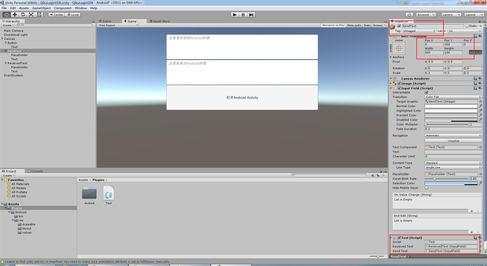Open Placeholder object picker
The height and width of the screenshot is (266, 487).
click(x=480, y=174)
